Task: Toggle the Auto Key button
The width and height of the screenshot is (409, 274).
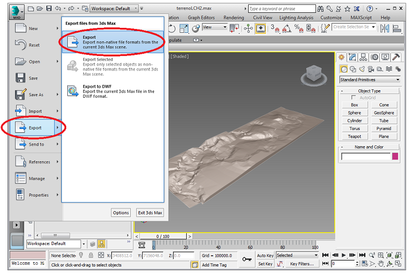Action: coord(265,256)
